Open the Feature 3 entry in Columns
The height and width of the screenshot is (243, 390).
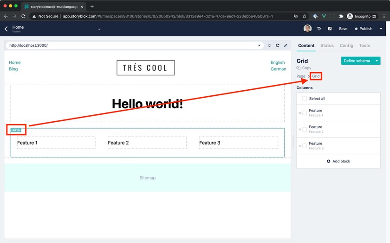tap(338, 146)
